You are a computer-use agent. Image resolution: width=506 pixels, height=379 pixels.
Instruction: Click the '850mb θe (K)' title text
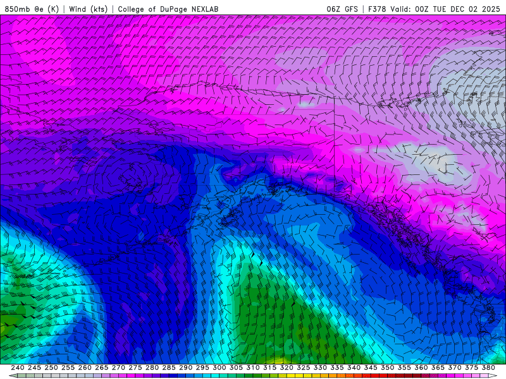tap(32, 9)
